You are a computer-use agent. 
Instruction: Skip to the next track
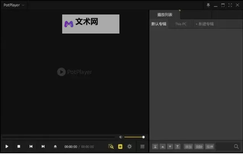[x=43, y=146]
